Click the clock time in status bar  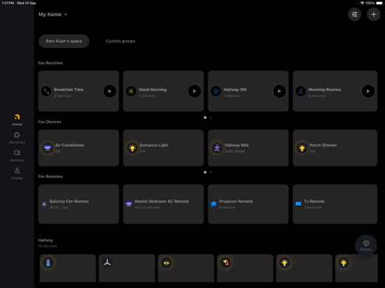8,3
